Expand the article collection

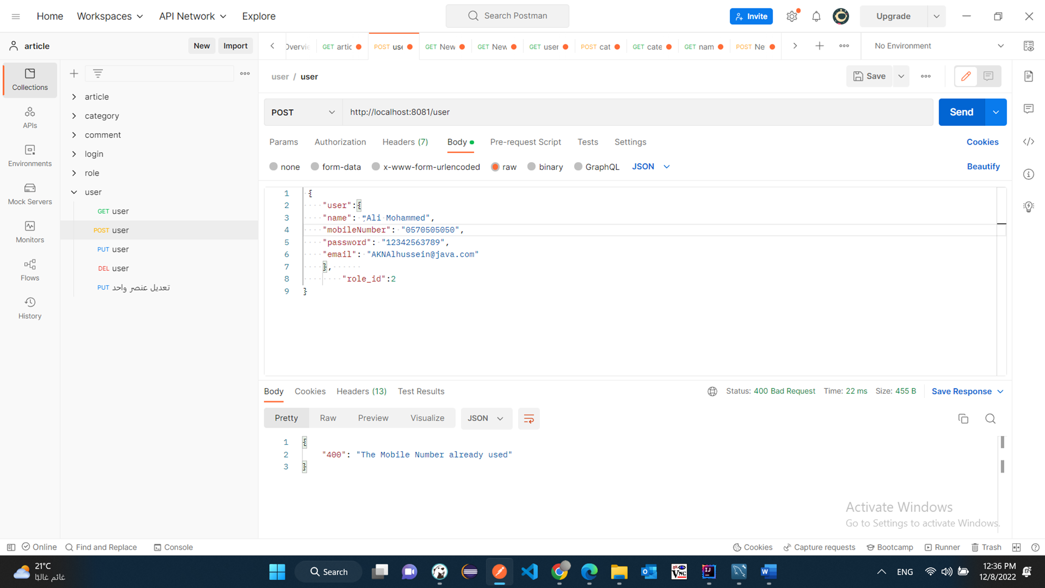tap(74, 97)
